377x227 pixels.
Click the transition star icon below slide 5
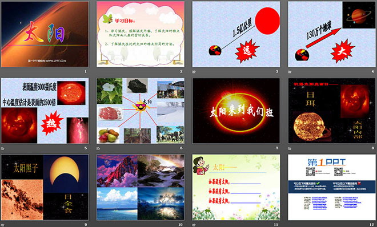click(x=2, y=148)
